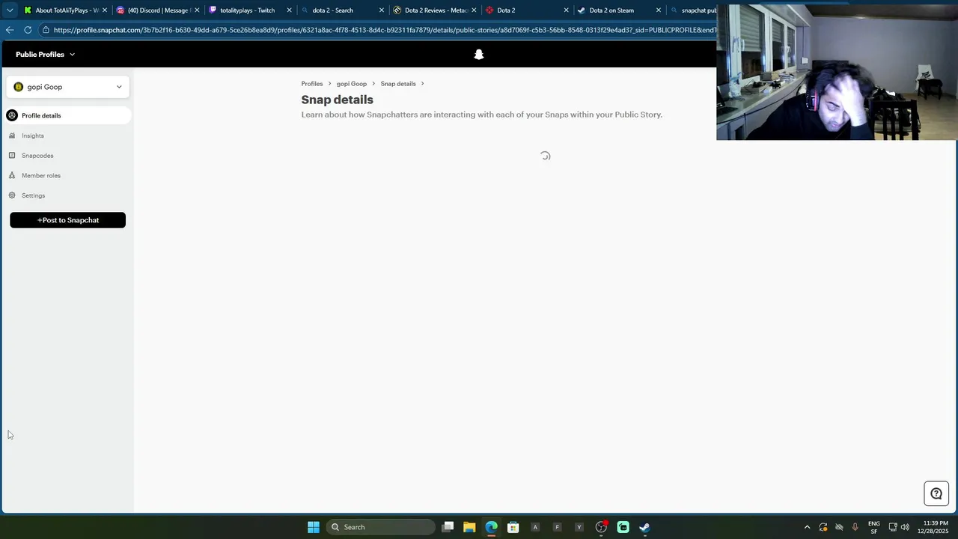Open the clock showing 11:39 PM
The width and height of the screenshot is (958, 539).
click(933, 527)
